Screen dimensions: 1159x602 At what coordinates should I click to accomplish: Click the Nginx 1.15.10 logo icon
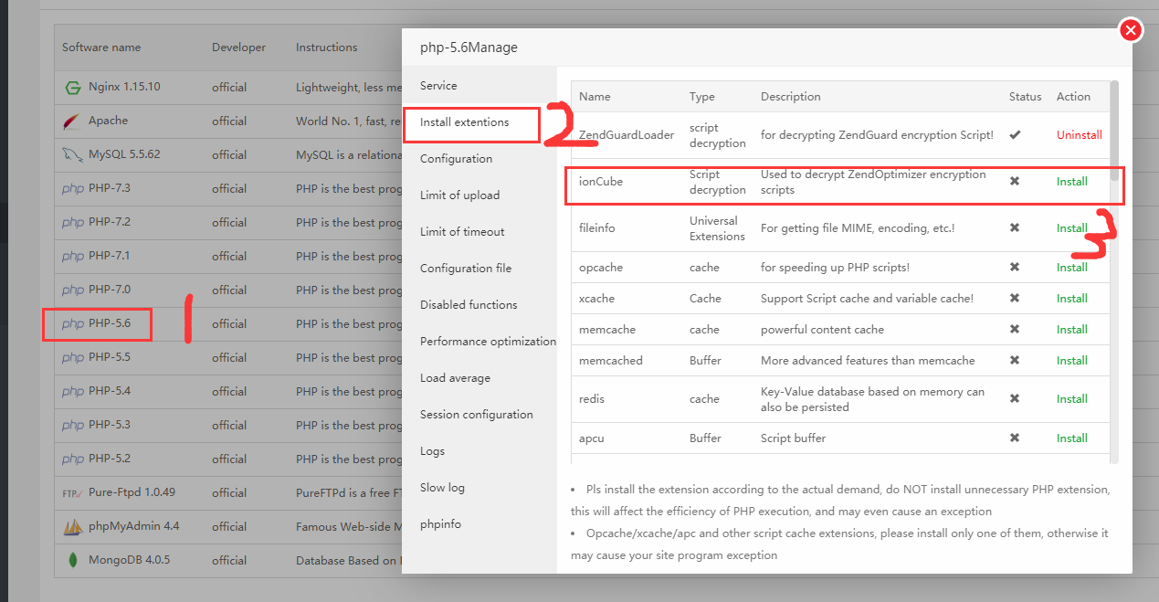coord(72,88)
